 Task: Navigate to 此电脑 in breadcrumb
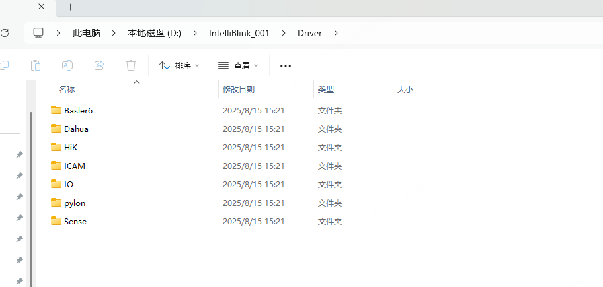point(87,33)
